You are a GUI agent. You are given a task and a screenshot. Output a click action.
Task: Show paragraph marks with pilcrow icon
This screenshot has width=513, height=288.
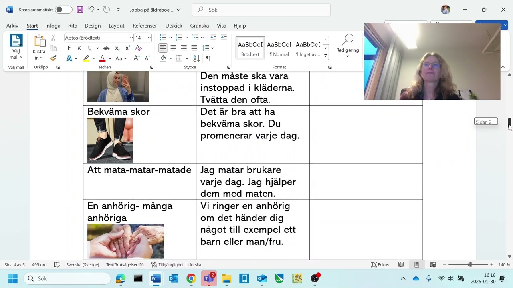208,58
